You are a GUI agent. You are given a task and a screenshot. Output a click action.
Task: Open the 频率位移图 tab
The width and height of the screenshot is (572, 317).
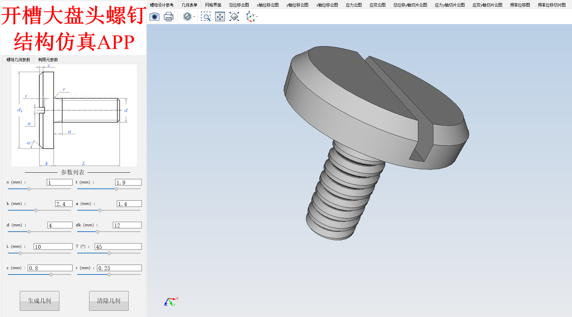pyautogui.click(x=520, y=5)
